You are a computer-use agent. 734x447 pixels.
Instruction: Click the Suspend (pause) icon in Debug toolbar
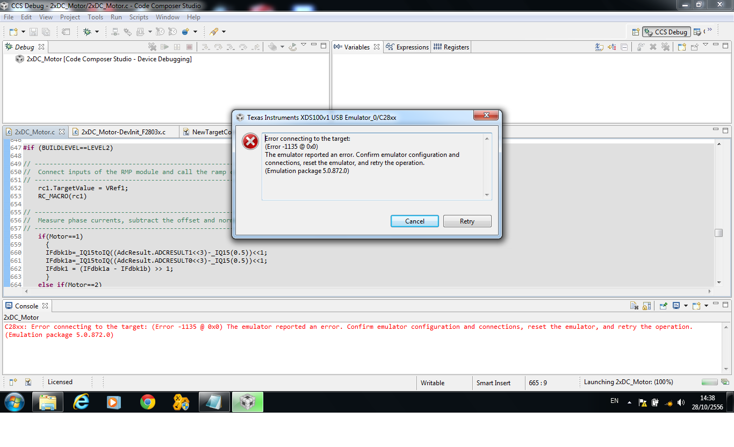point(177,47)
